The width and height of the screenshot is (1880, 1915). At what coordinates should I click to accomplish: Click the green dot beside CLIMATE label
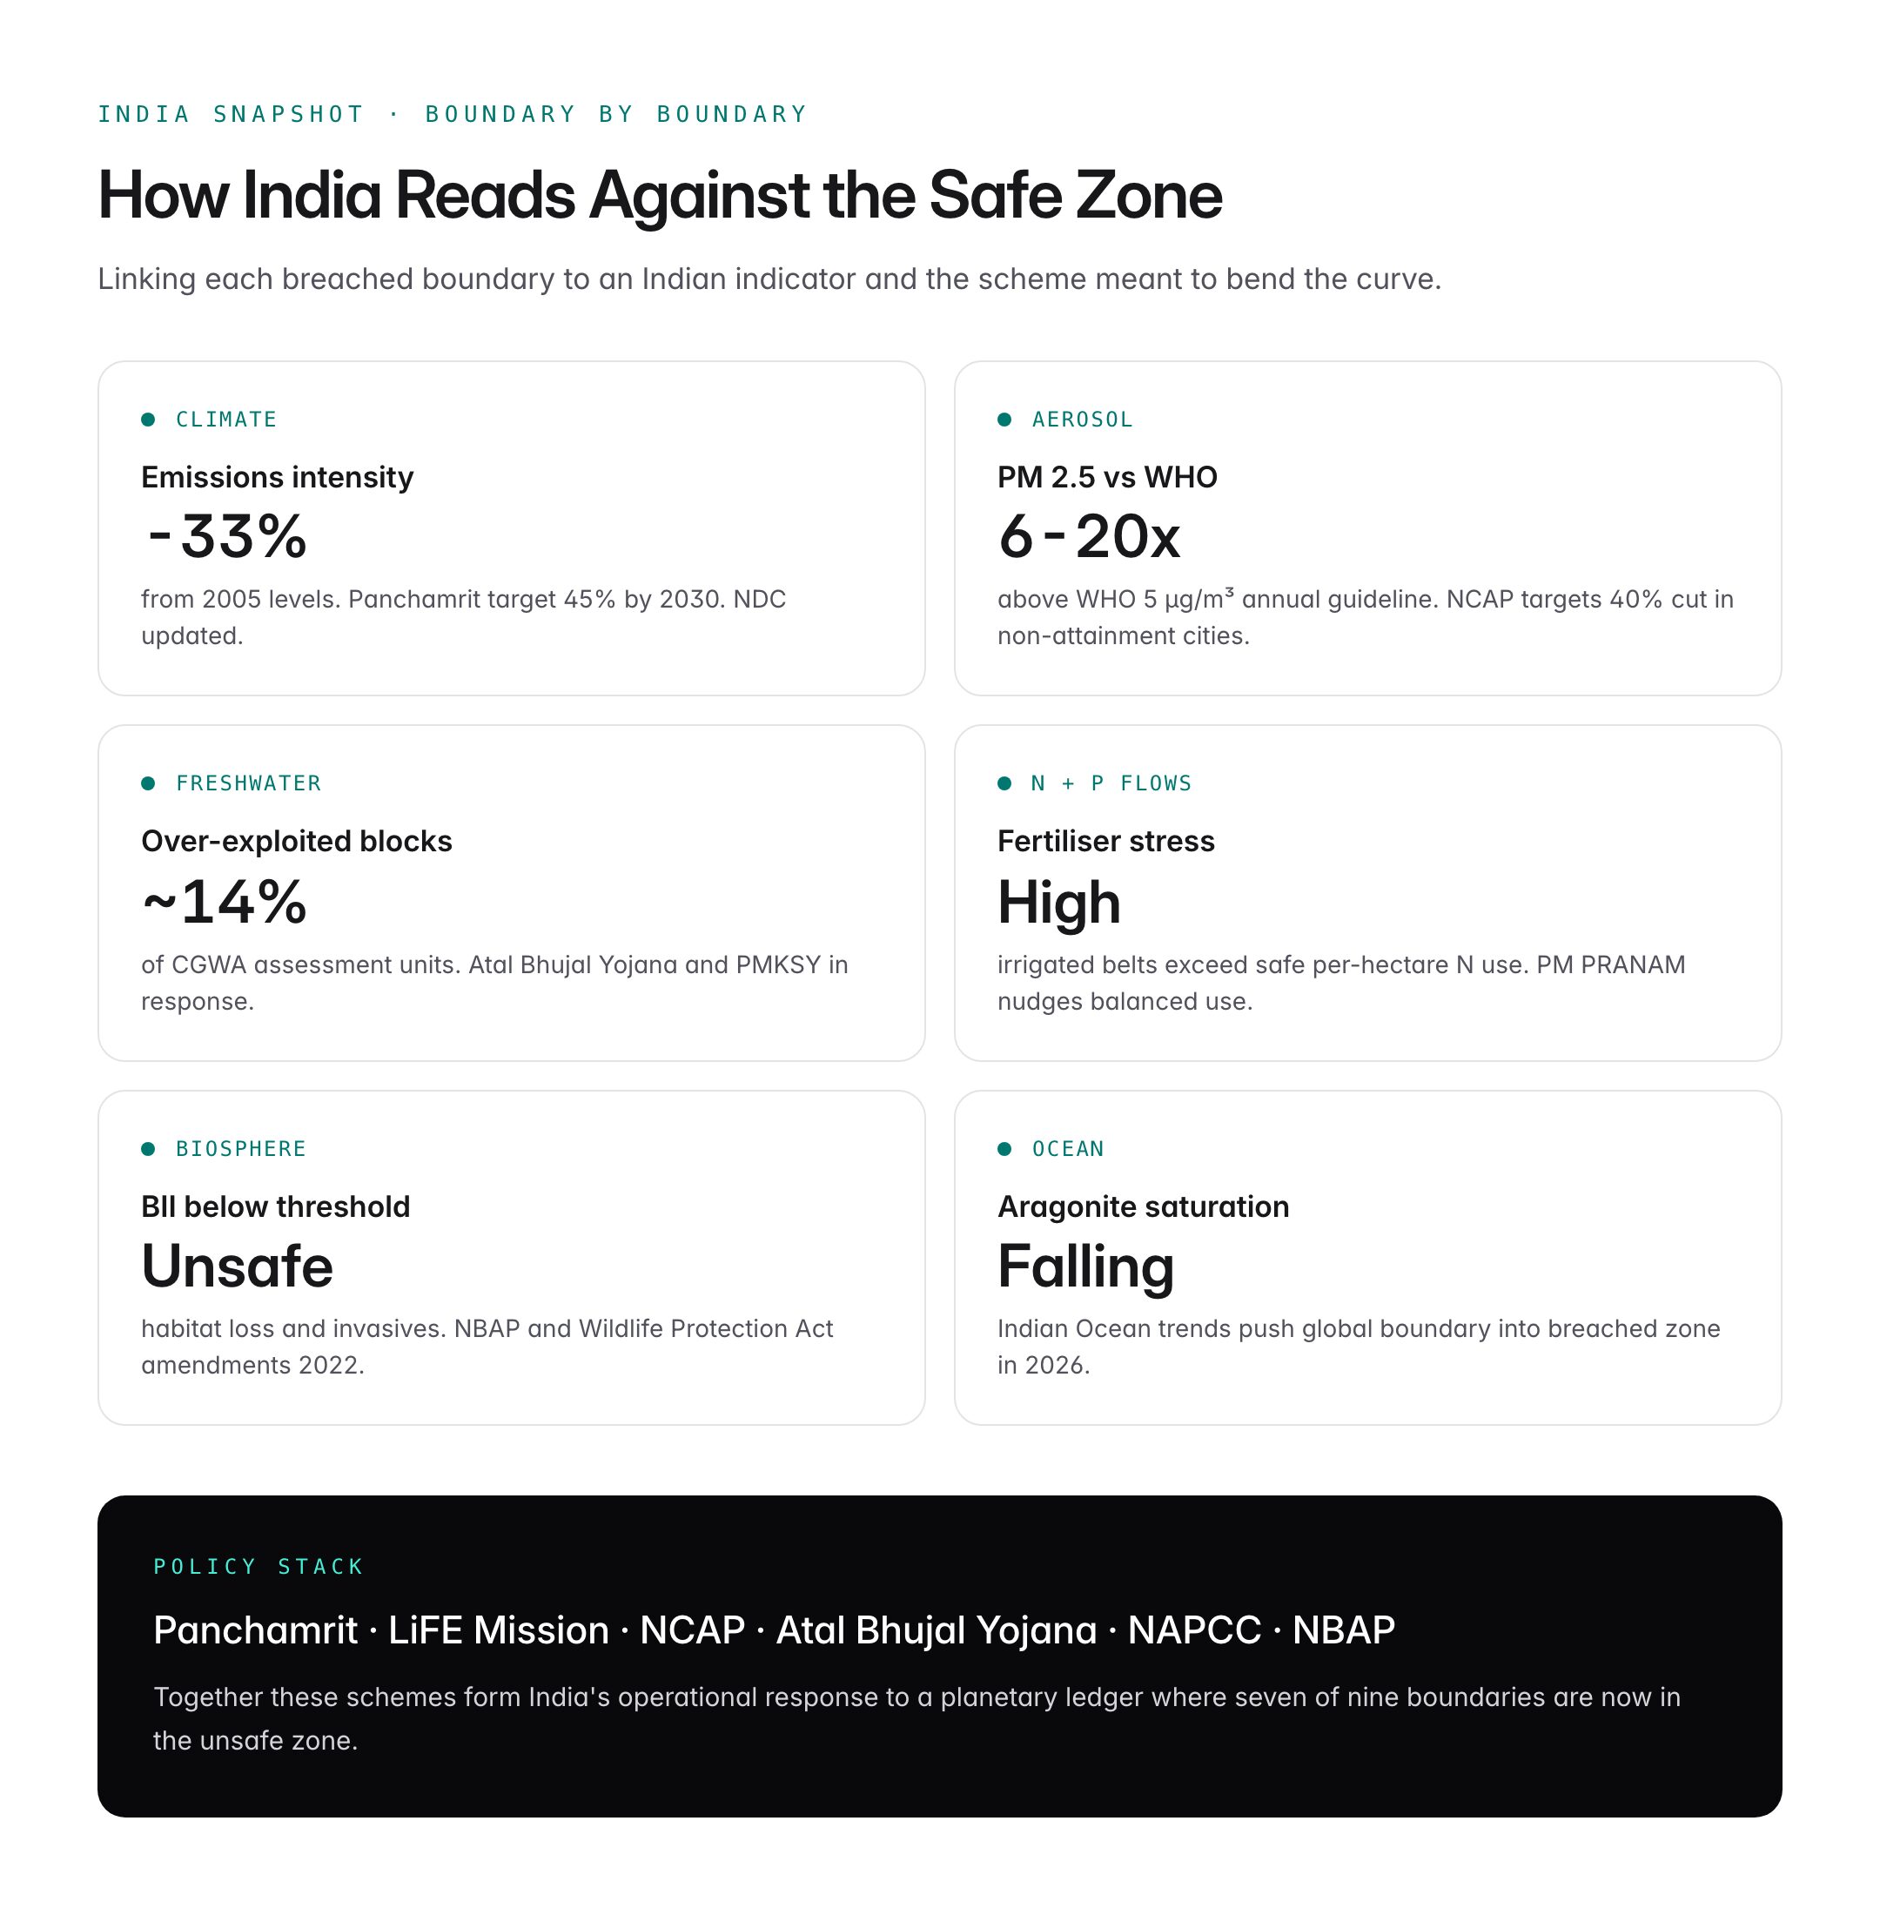coord(148,420)
